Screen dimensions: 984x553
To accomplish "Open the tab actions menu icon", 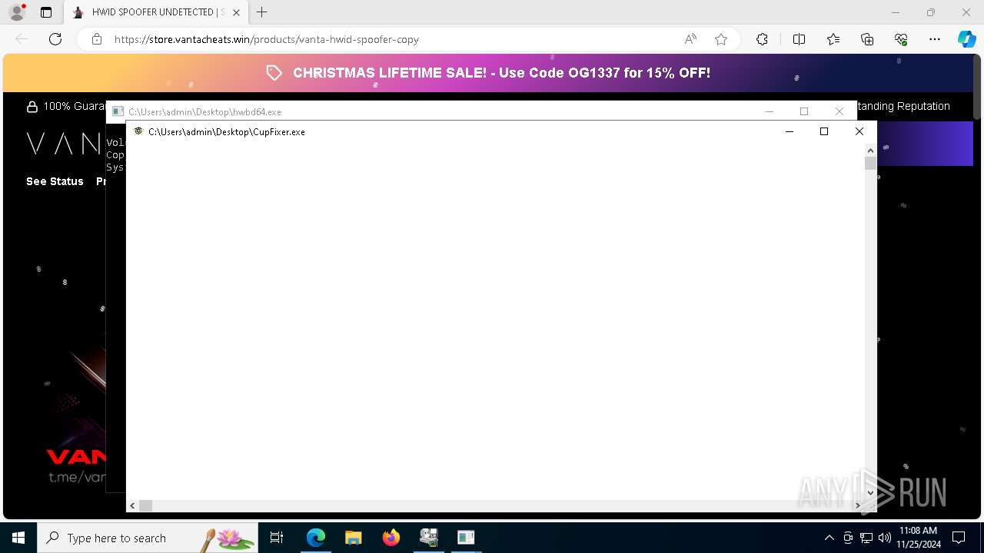I will [46, 12].
